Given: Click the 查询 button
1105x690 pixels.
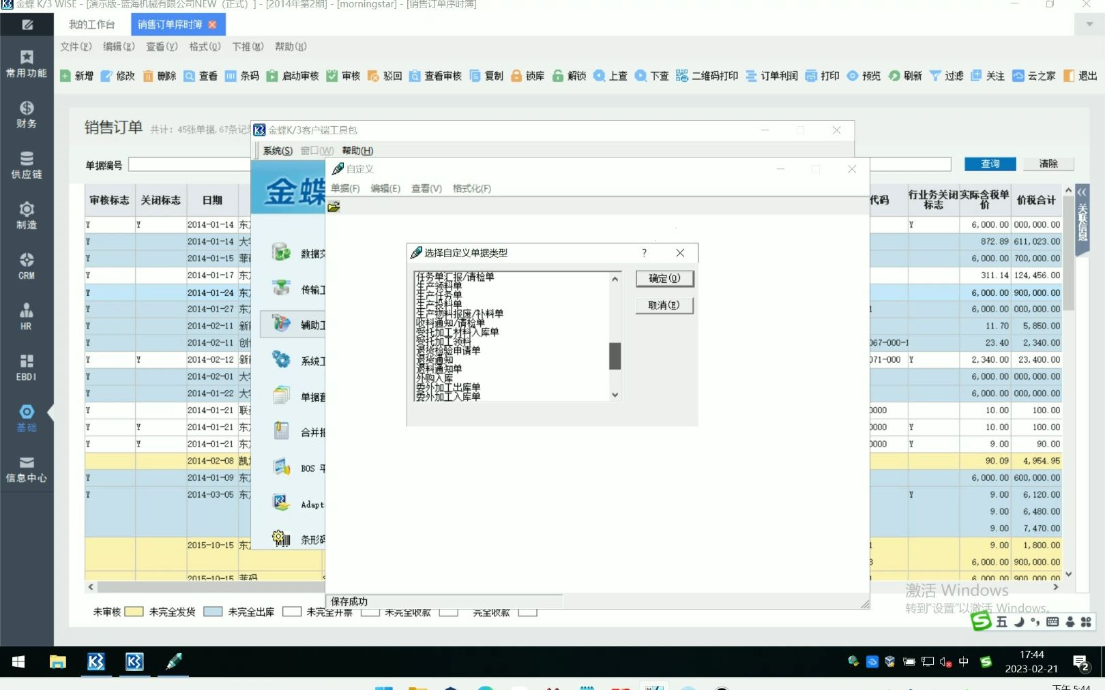Looking at the screenshot, I should [990, 164].
